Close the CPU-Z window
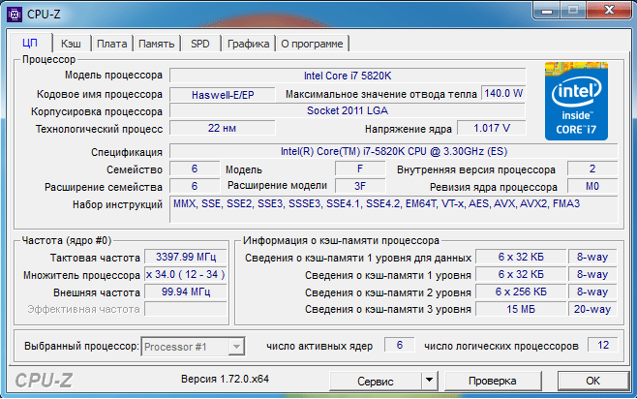Image resolution: width=637 pixels, height=399 pixels. click(x=610, y=10)
